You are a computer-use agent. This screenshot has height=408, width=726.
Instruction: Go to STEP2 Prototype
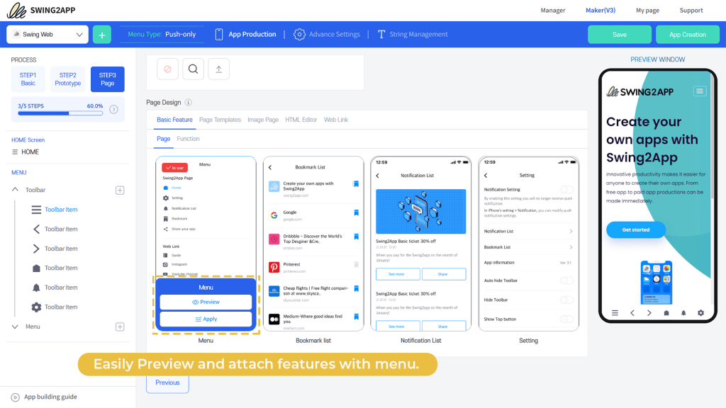(x=67, y=79)
